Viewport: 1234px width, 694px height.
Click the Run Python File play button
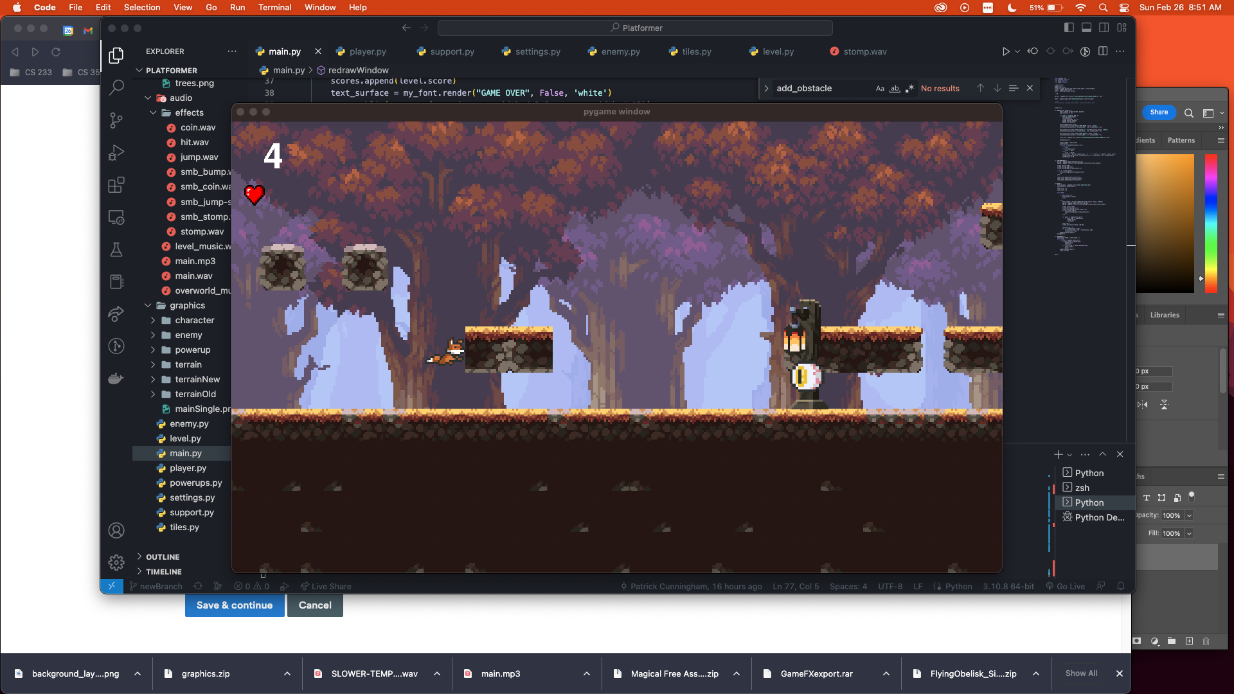tap(1006, 51)
